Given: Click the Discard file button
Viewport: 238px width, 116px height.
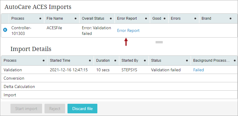Looking at the screenshot, I should (x=82, y=109).
